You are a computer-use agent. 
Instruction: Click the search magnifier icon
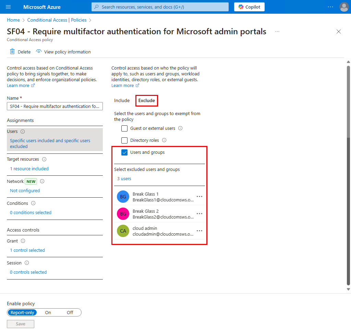pyautogui.click(x=96, y=7)
